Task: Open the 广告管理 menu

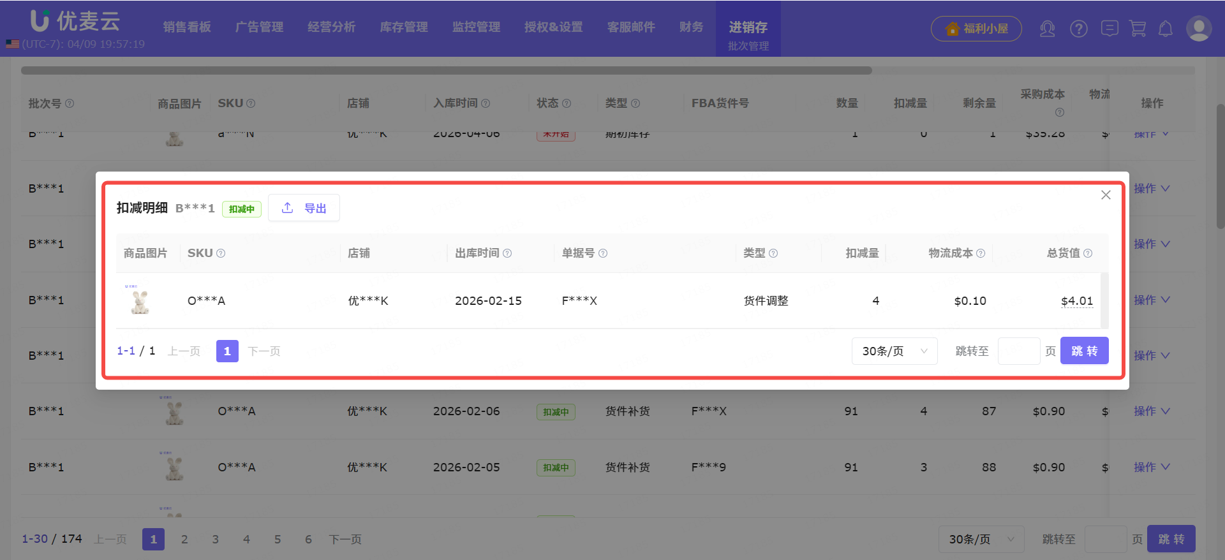Action: pos(259,27)
